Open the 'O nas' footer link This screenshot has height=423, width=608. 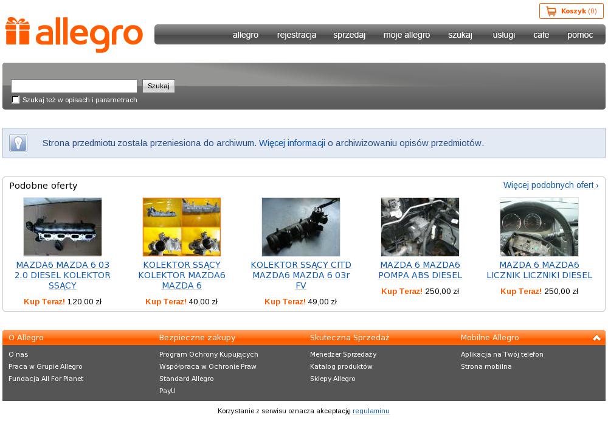point(18,354)
